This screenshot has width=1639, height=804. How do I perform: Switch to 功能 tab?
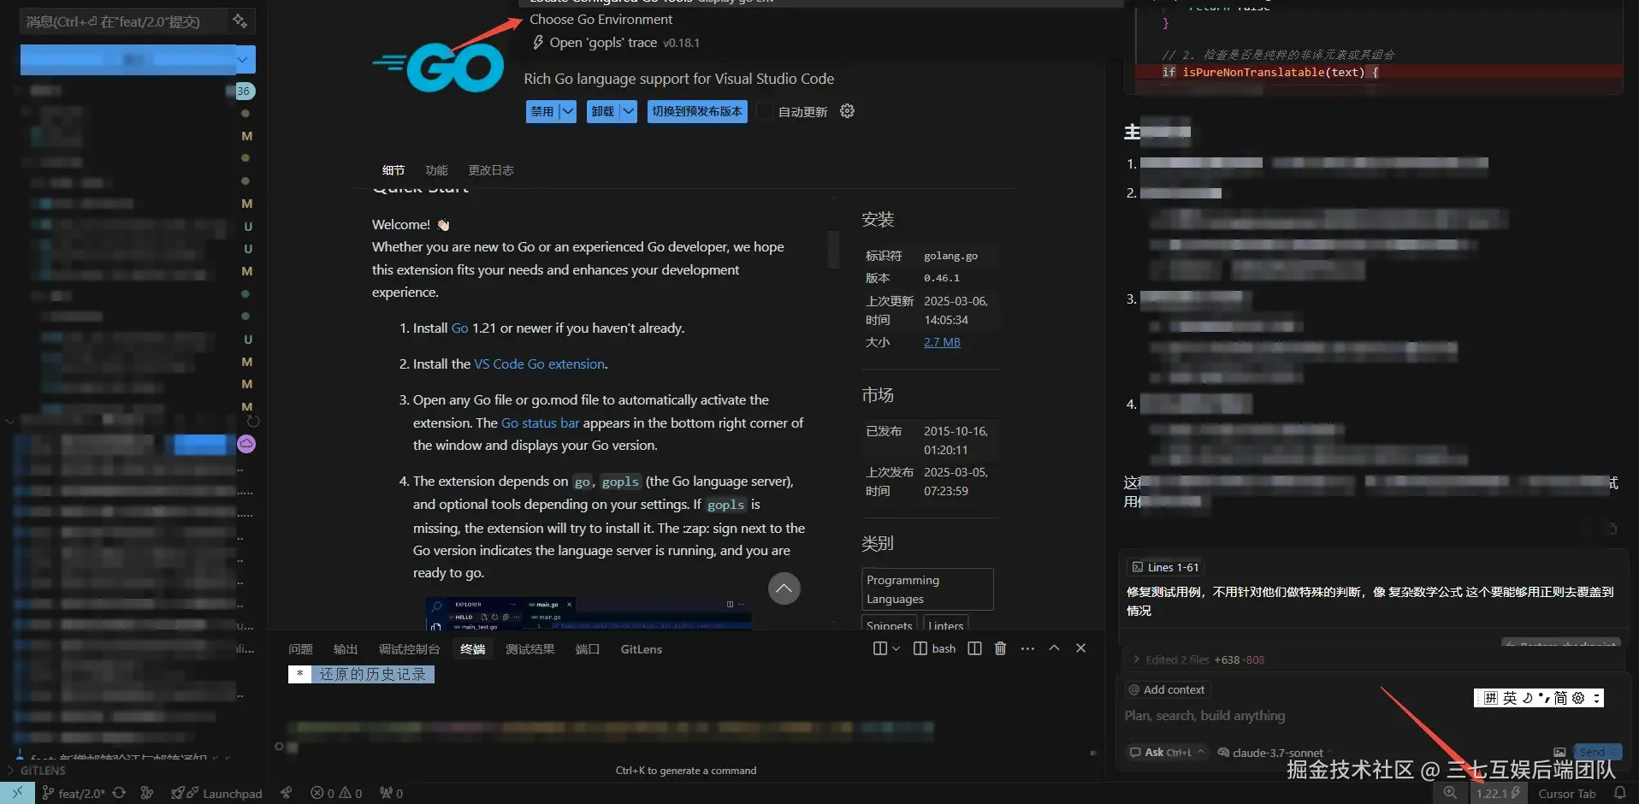pos(436,170)
